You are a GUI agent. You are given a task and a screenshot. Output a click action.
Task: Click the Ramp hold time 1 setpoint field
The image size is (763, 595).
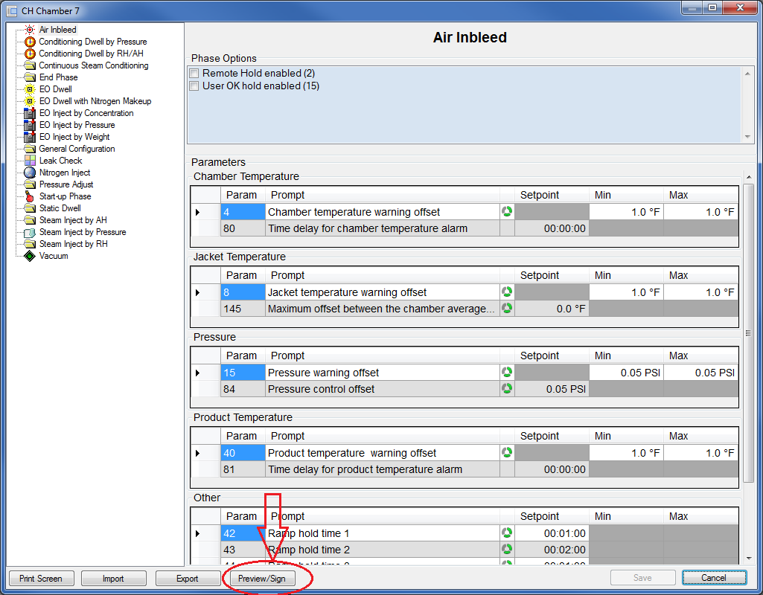click(x=552, y=533)
